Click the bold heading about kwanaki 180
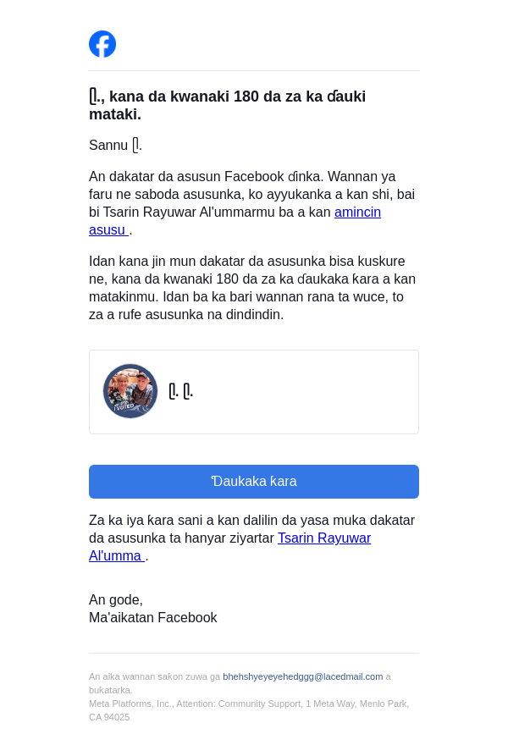508x756 pixels. (227, 105)
